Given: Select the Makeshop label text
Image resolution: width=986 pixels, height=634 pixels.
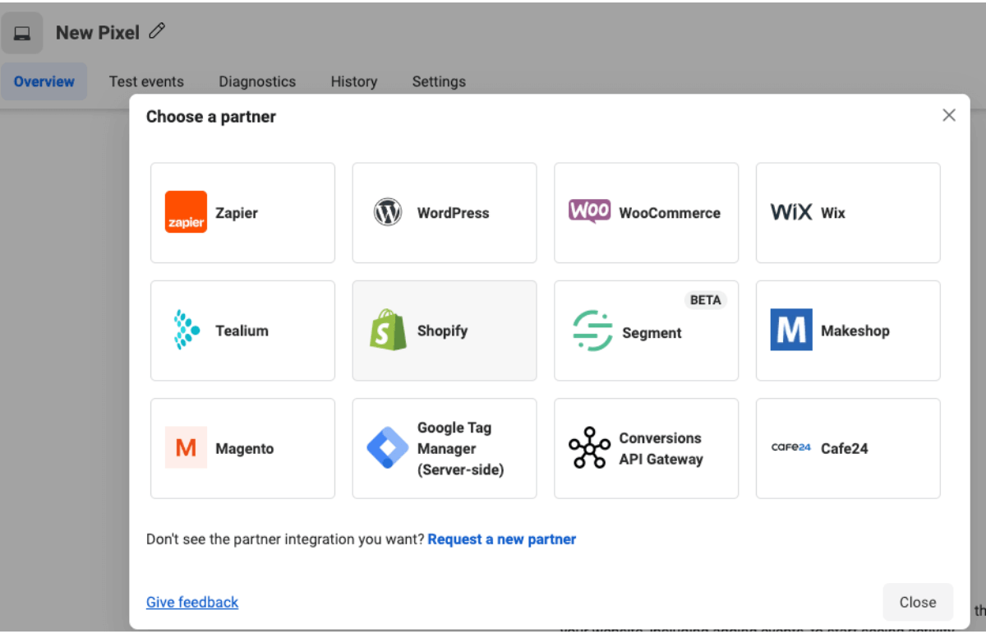Looking at the screenshot, I should coord(855,331).
